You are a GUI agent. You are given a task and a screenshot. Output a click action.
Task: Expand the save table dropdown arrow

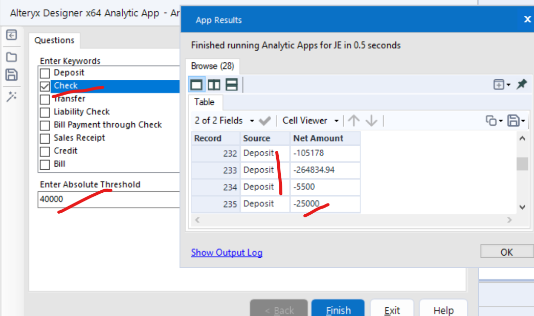click(x=523, y=120)
